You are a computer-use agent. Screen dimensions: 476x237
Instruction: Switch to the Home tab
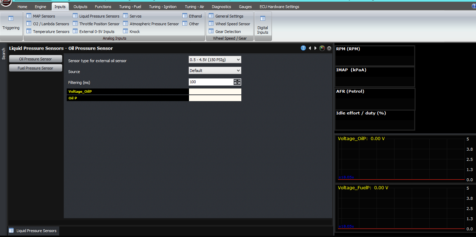point(22,7)
